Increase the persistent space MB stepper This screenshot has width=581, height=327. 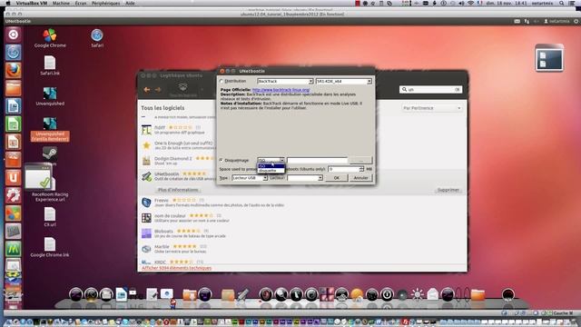click(x=361, y=167)
